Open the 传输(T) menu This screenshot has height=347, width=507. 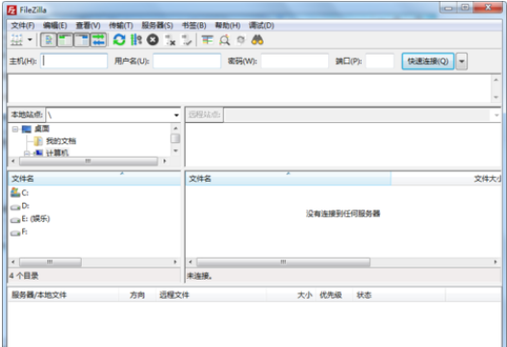coord(121,26)
